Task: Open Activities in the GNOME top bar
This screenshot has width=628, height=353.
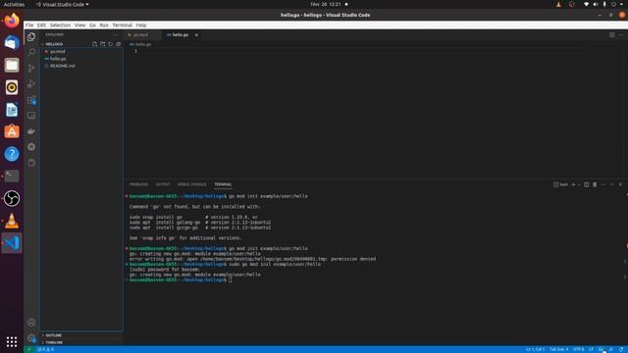Action: click(x=14, y=4)
